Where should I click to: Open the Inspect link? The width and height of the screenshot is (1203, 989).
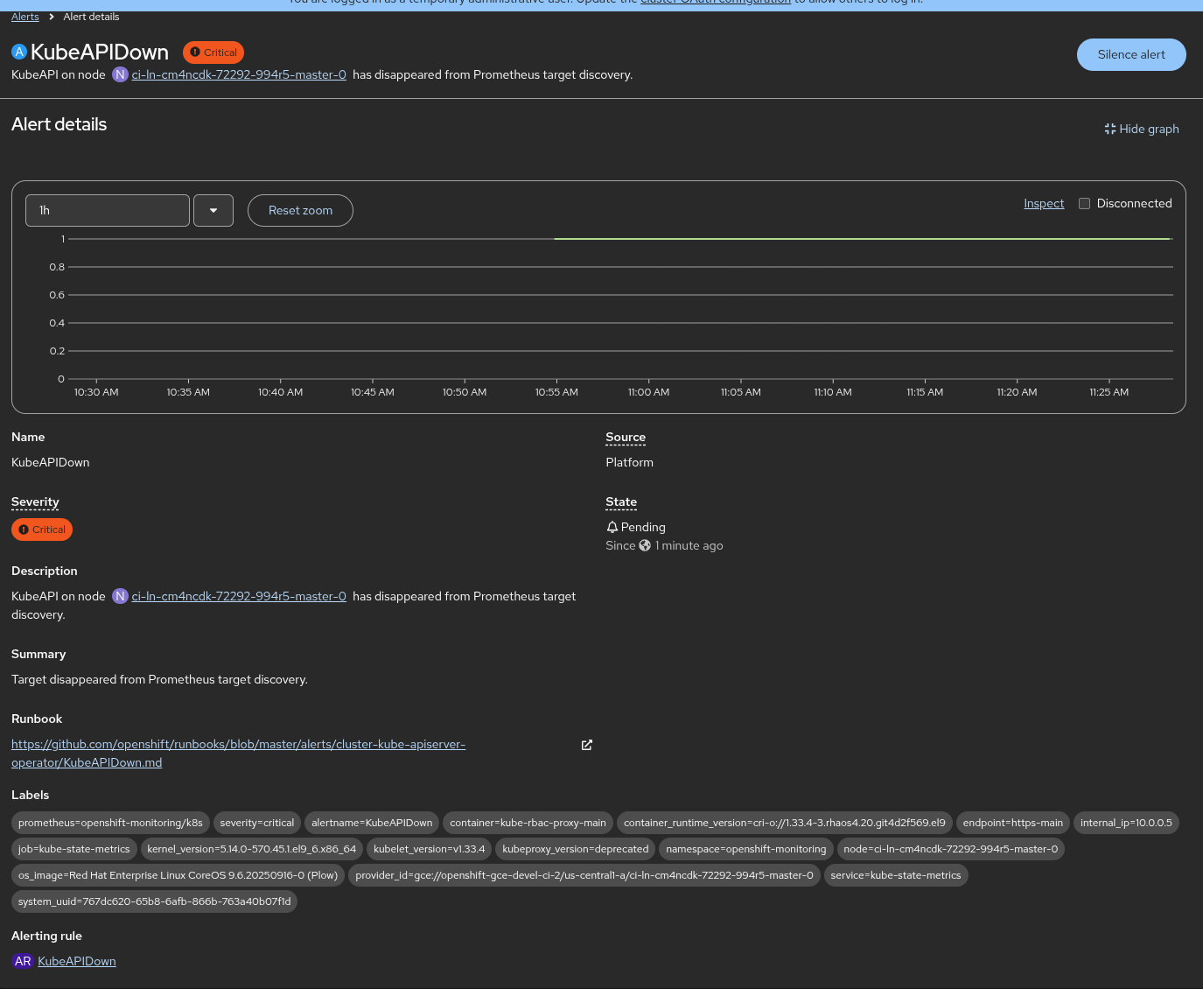click(1044, 203)
